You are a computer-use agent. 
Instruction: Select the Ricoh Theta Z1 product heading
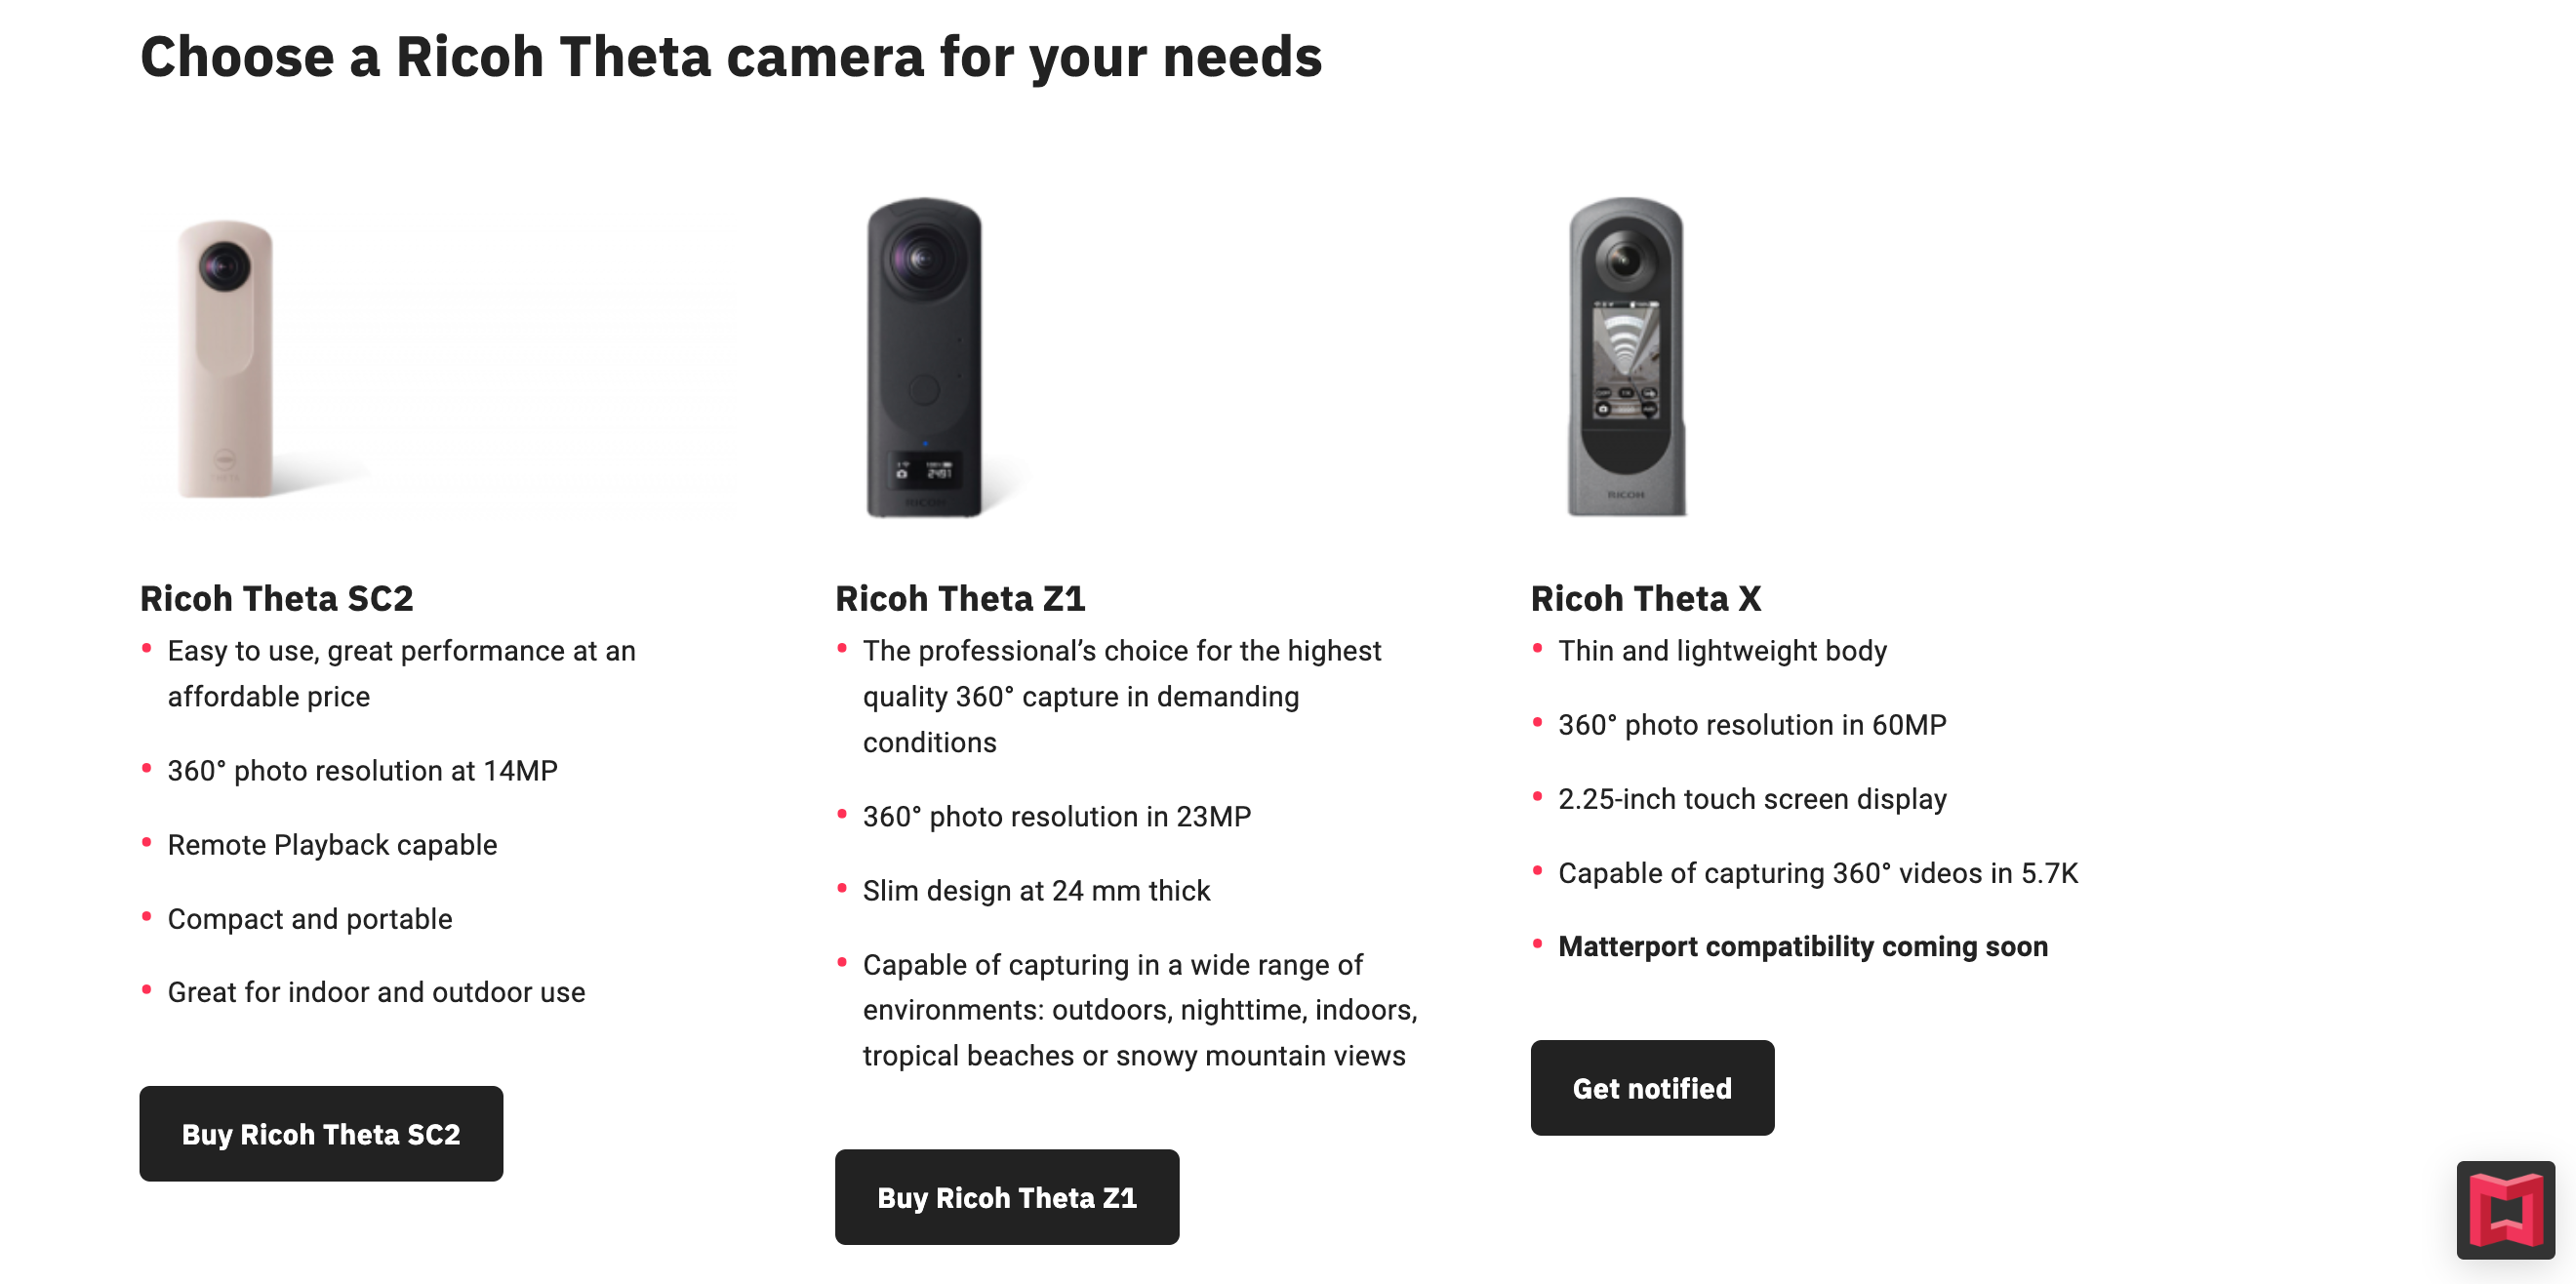coord(960,598)
